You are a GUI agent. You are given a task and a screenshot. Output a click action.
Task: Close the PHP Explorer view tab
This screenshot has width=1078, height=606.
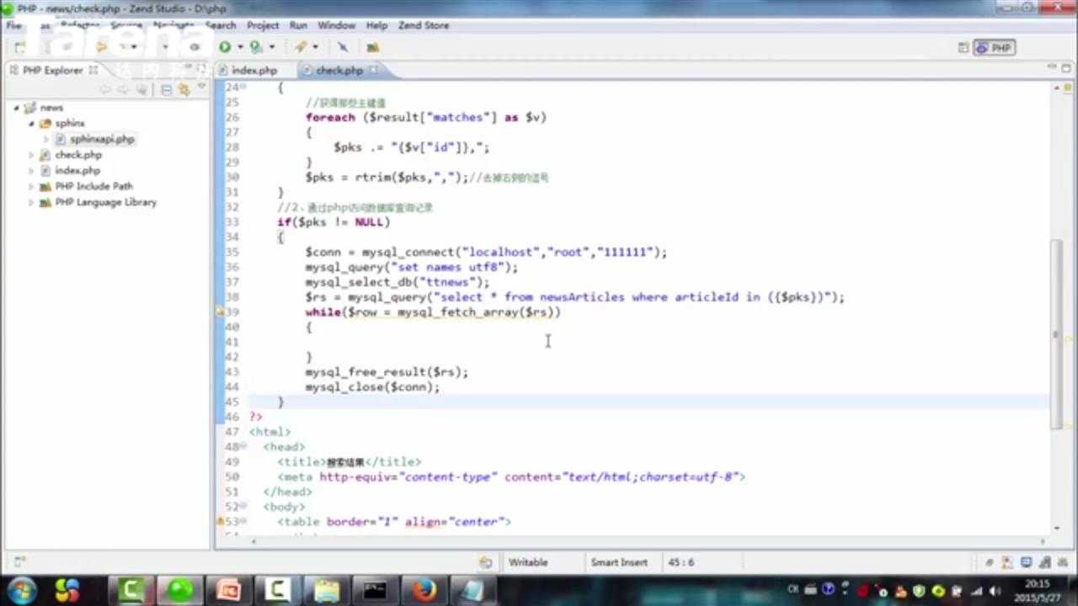coord(93,70)
